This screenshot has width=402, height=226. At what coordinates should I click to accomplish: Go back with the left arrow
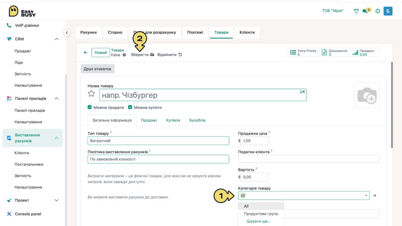[86, 53]
